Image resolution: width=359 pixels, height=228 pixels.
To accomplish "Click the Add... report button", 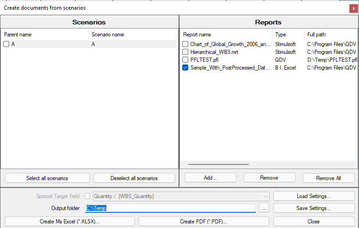I will (210, 178).
